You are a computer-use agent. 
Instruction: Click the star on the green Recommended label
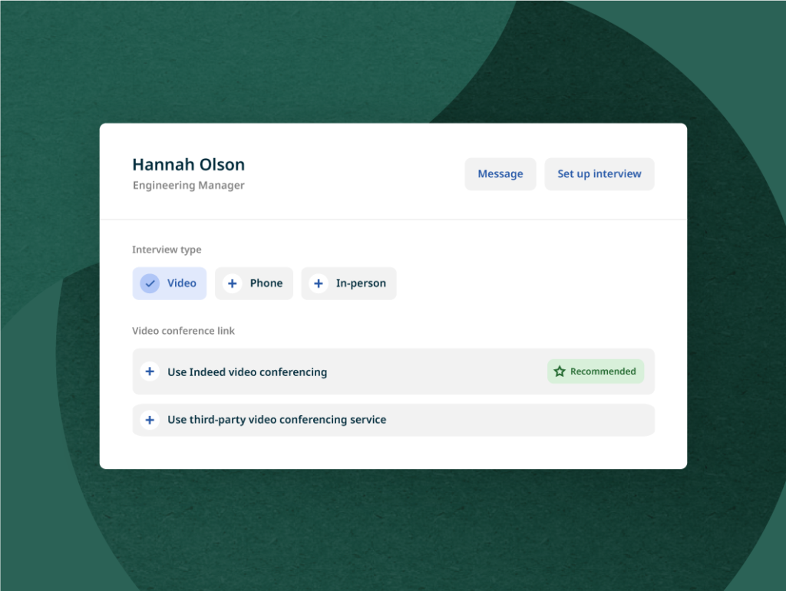pos(558,371)
